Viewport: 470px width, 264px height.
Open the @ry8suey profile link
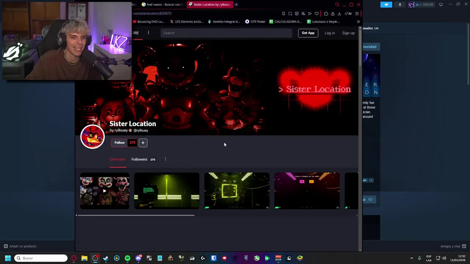coord(141,131)
